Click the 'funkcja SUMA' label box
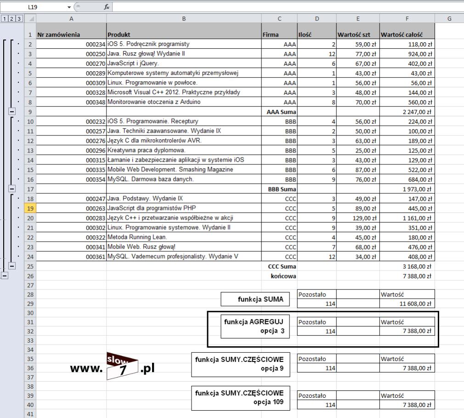The width and height of the screenshot is (464, 418). click(x=255, y=299)
